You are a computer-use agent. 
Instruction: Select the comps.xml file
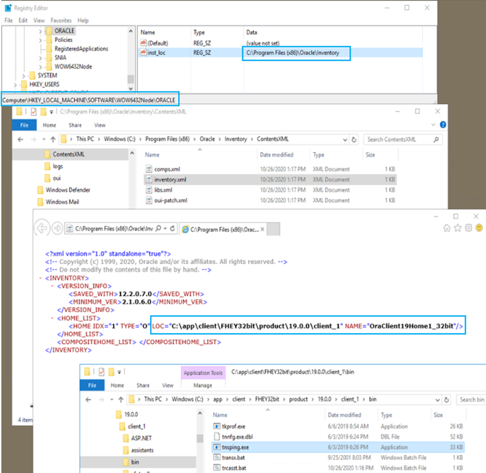click(167, 169)
